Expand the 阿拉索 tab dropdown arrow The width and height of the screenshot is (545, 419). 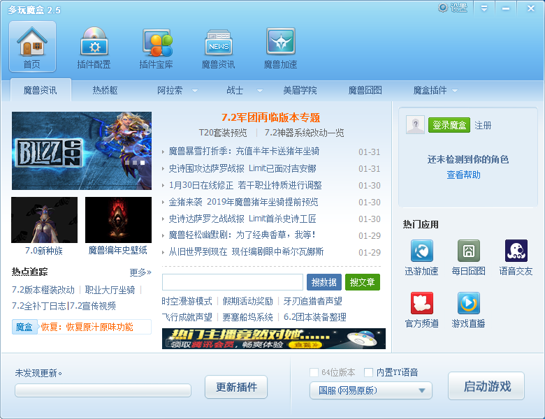195,91
